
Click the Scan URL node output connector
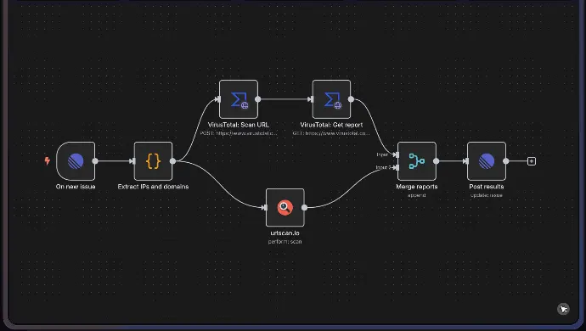[x=258, y=99]
